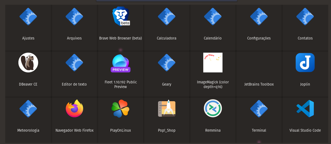Click the "Visual Studio Code" label
Viewport: 331px width, 144px height.
[305, 130]
